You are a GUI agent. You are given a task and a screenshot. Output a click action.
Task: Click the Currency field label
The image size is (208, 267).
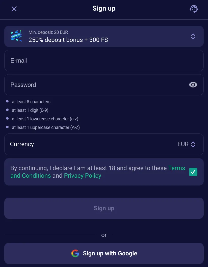22,144
